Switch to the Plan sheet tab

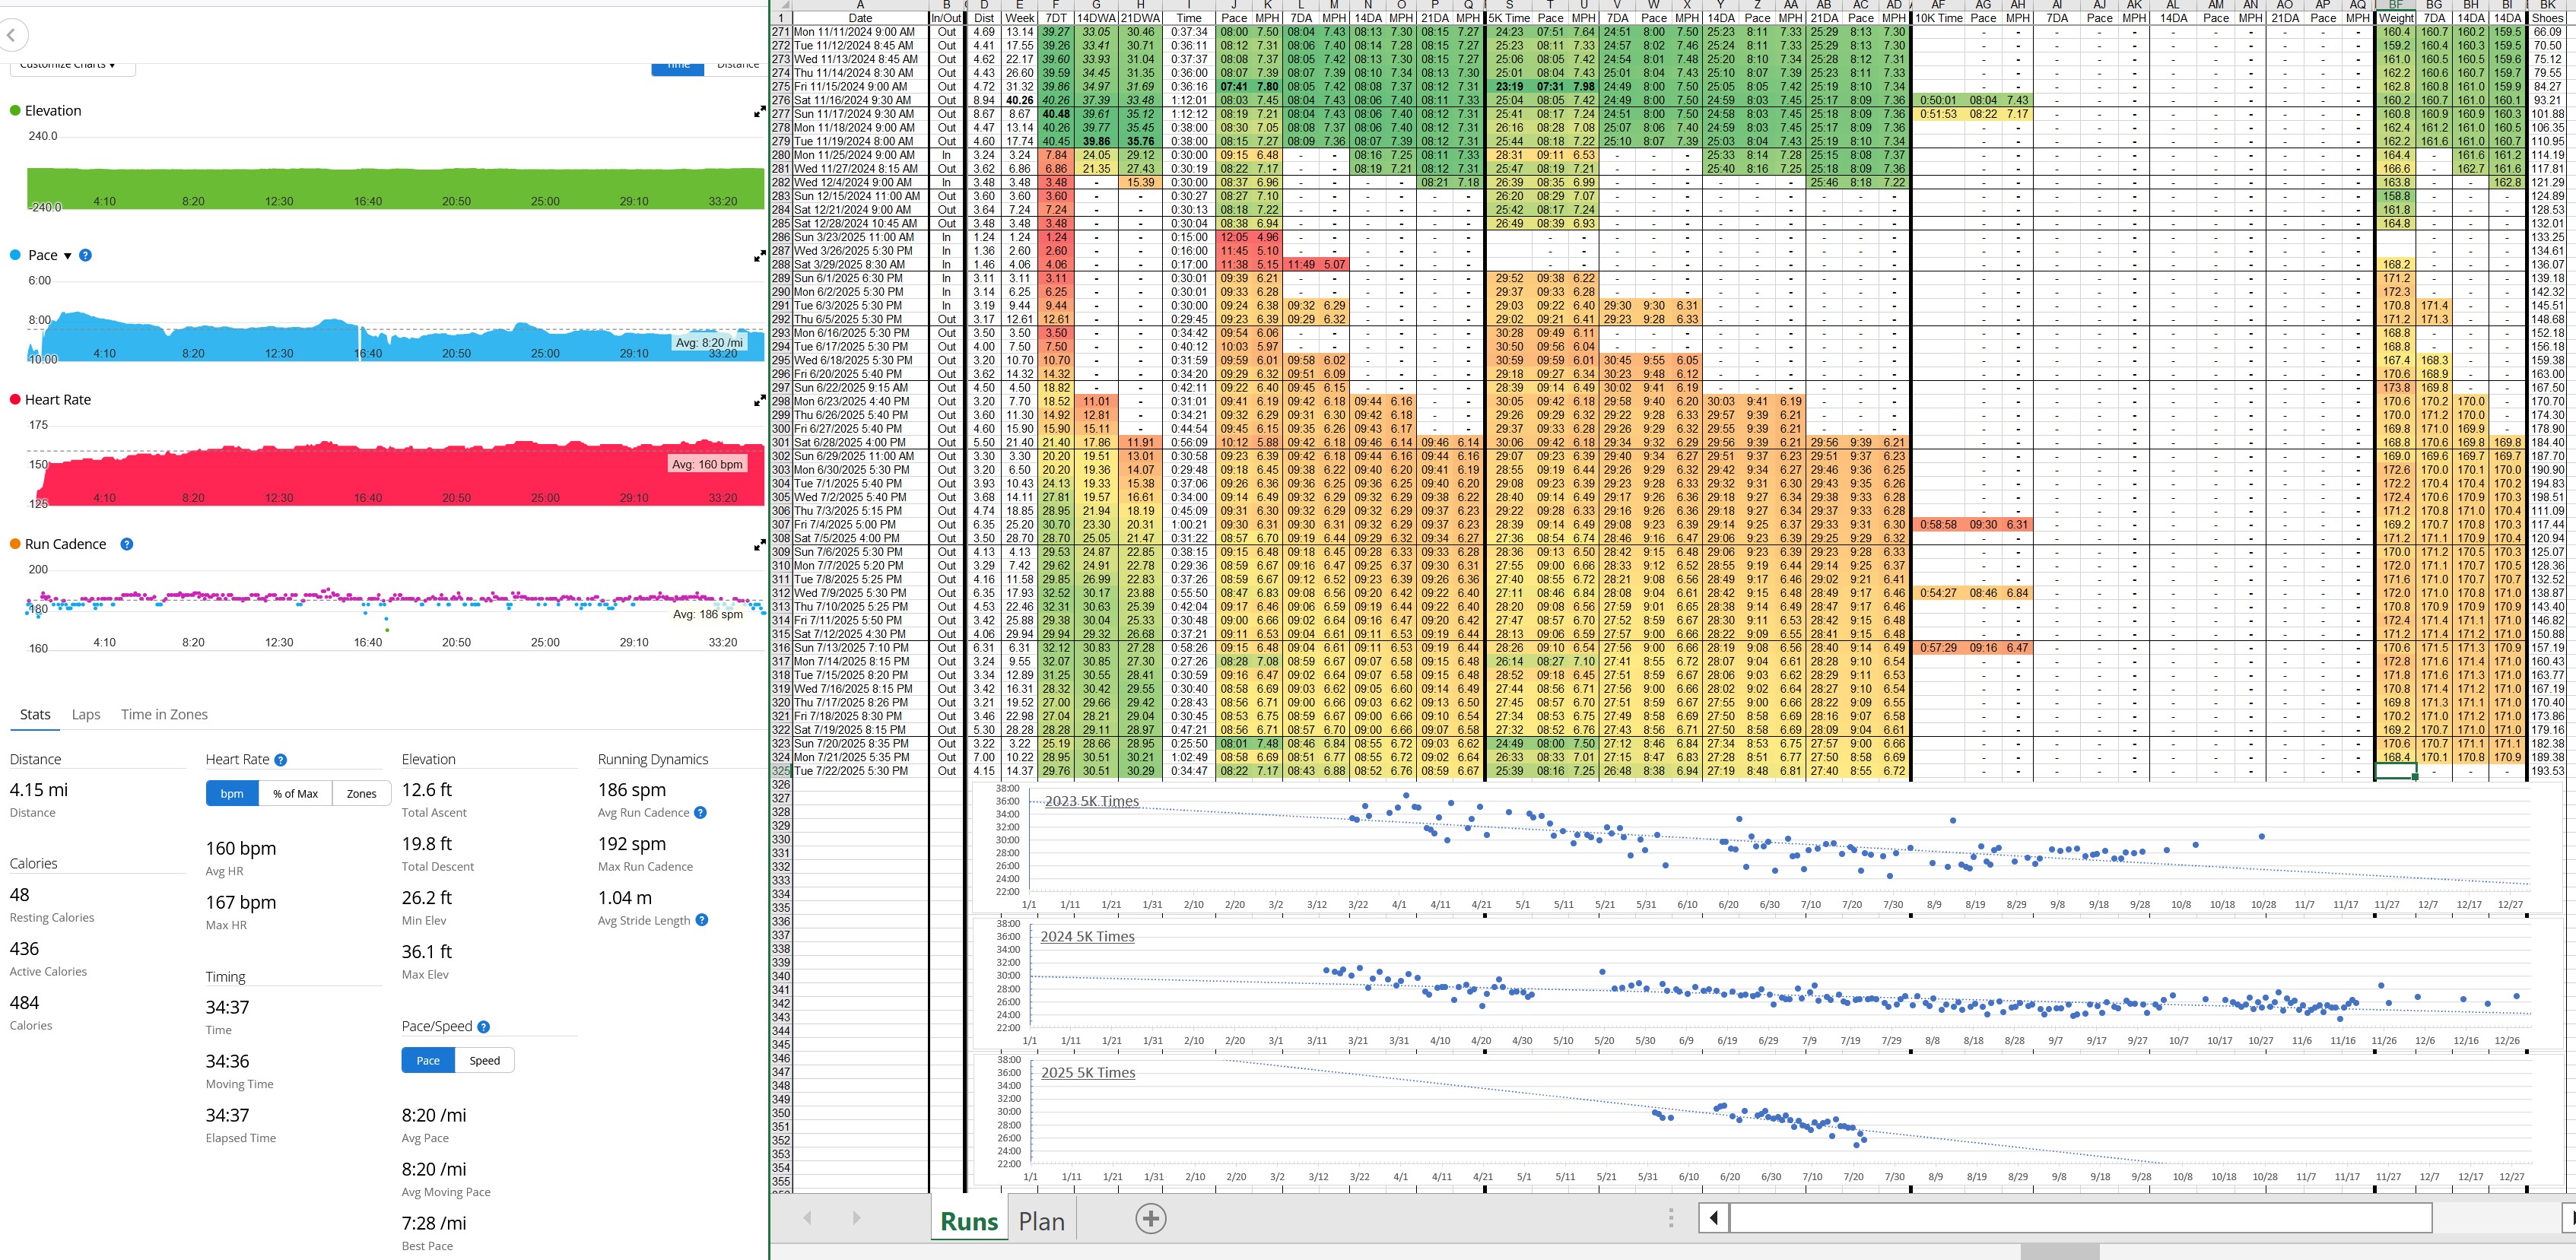[1041, 1221]
